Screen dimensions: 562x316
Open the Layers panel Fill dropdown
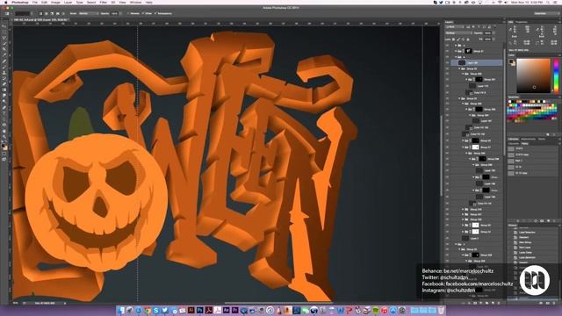point(494,39)
